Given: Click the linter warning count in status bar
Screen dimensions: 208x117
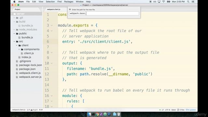Looking at the screenshot, I should 32,110.
